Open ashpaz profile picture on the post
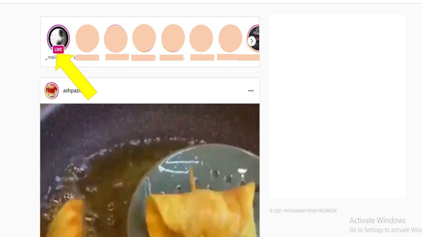 [x=52, y=91]
